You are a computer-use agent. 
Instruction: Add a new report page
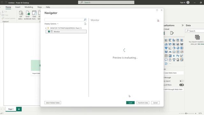[19, 109]
